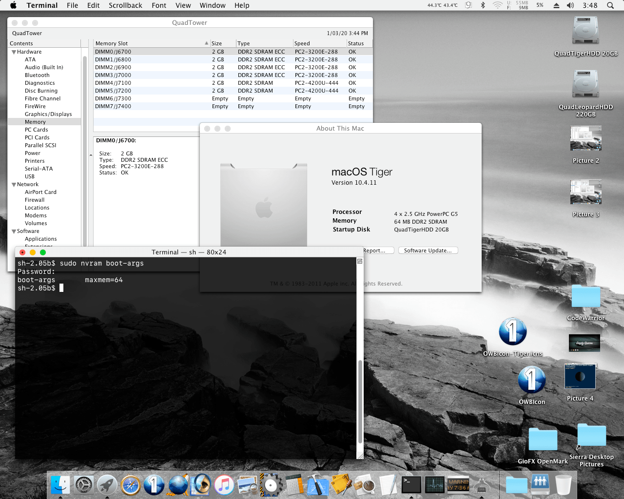Open the Terminal application menu
This screenshot has height=499, width=624.
[x=42, y=5]
